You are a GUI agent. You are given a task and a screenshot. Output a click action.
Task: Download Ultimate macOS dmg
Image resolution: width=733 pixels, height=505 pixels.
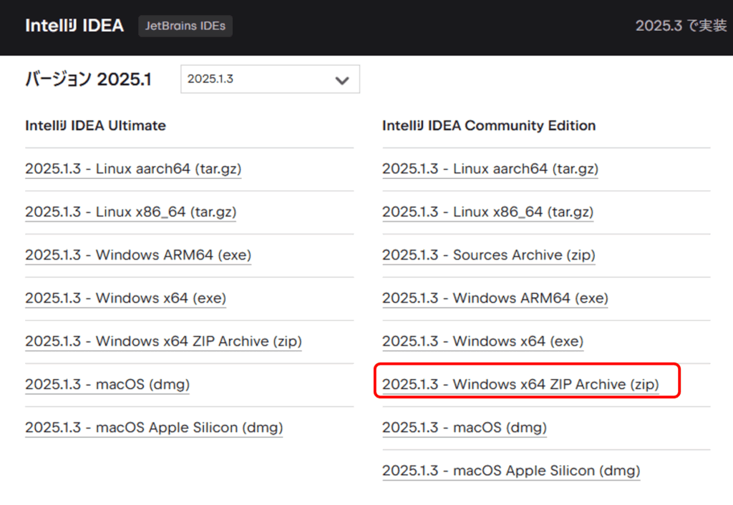pyautogui.click(x=107, y=385)
